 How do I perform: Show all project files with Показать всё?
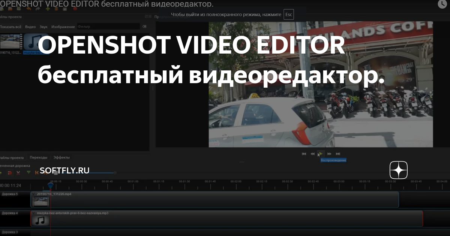point(10,27)
